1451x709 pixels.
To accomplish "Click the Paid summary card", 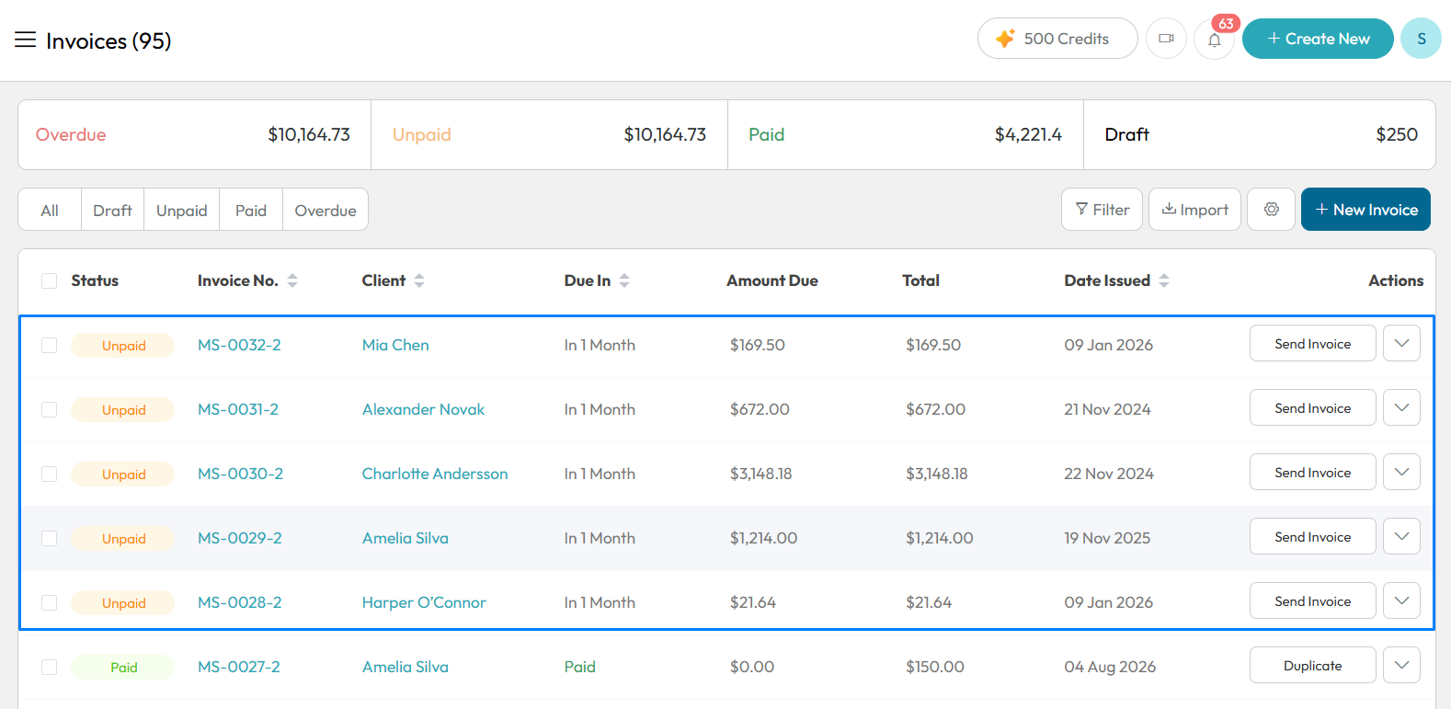I will (x=906, y=134).
